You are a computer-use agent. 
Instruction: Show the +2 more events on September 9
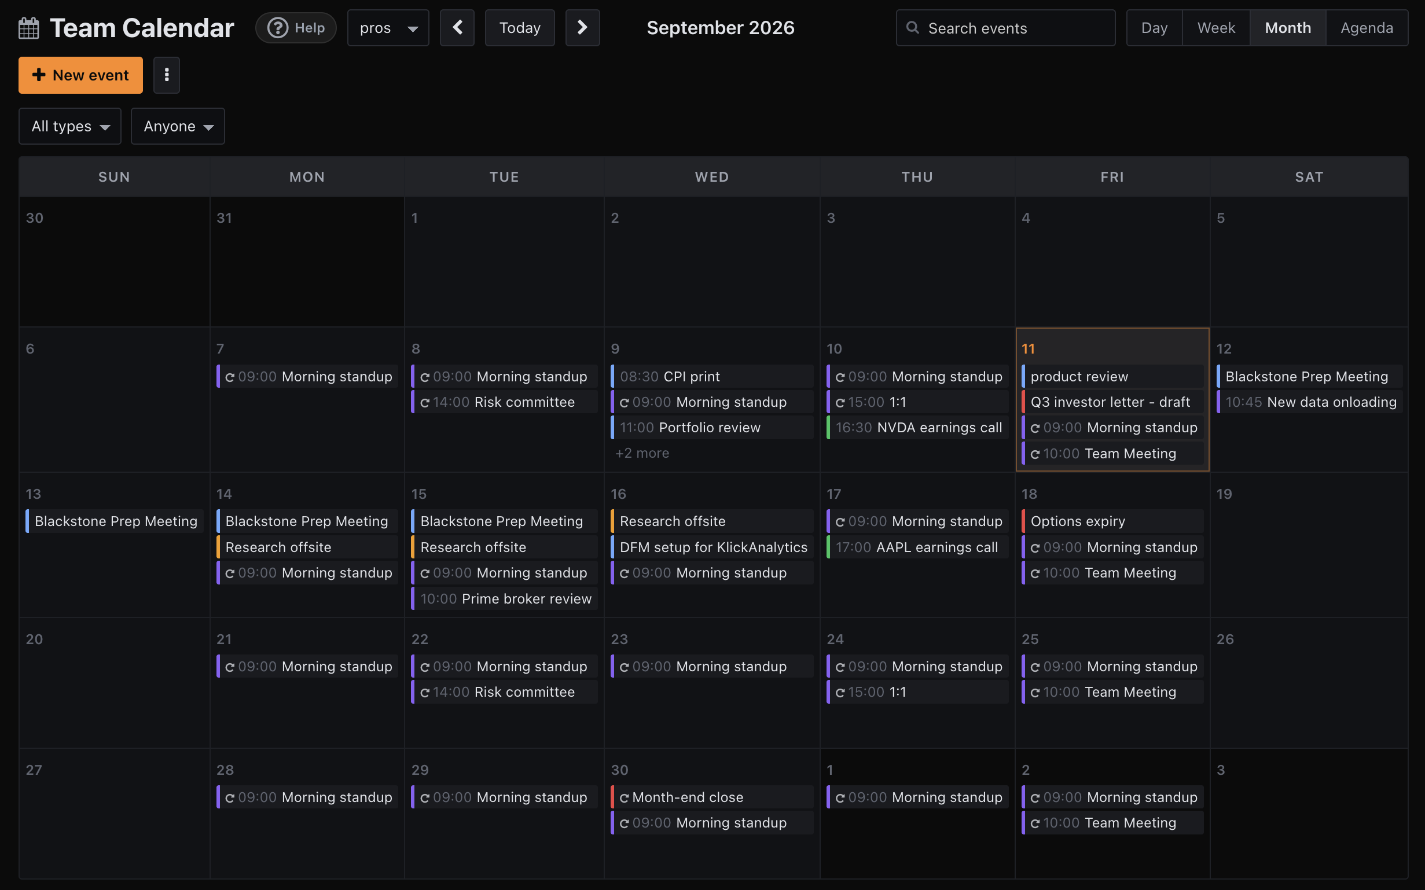click(642, 453)
